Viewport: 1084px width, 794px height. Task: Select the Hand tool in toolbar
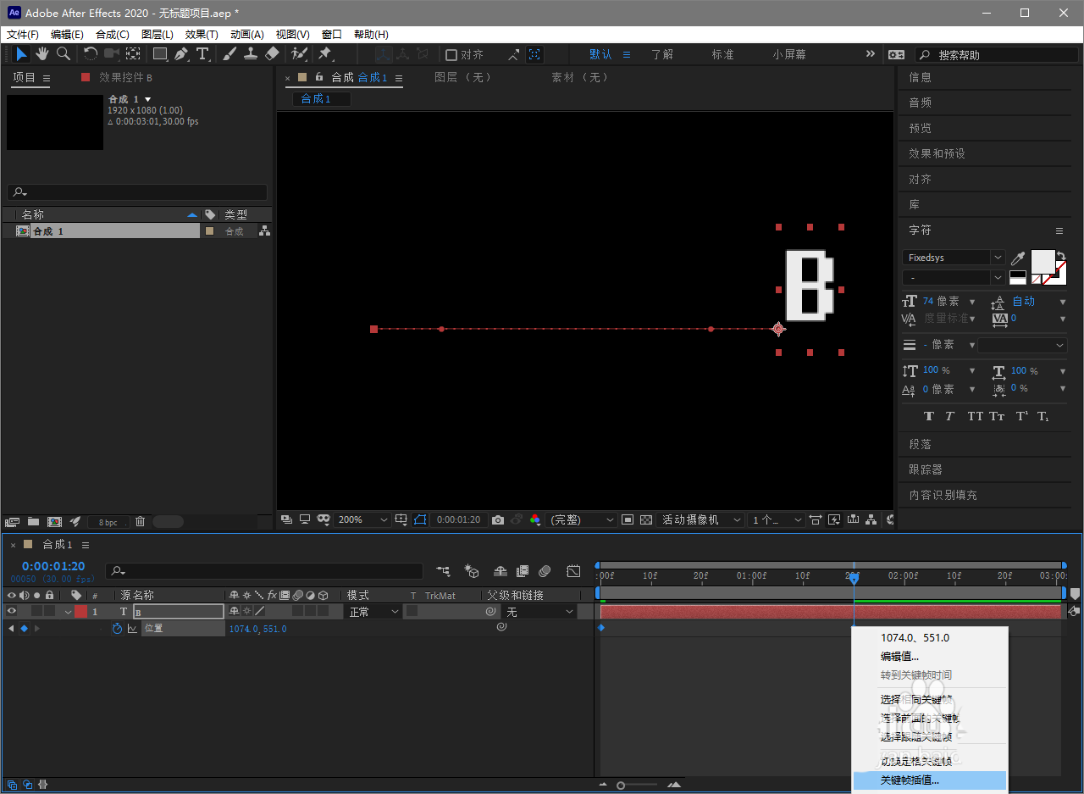tap(41, 54)
